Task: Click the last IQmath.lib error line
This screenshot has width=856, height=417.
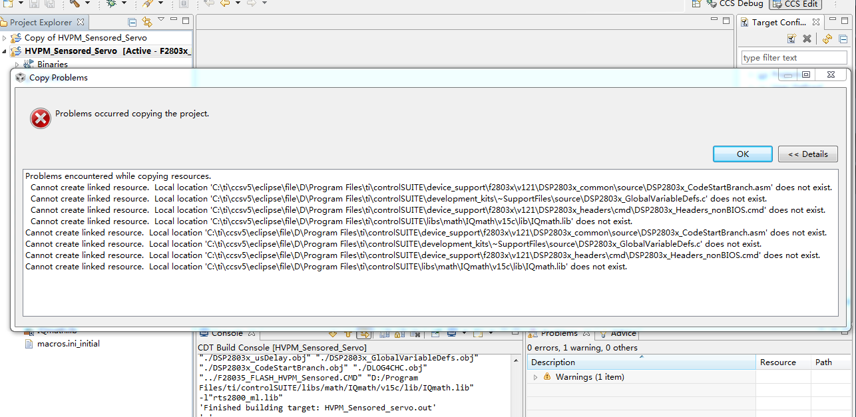Action: 326,267
